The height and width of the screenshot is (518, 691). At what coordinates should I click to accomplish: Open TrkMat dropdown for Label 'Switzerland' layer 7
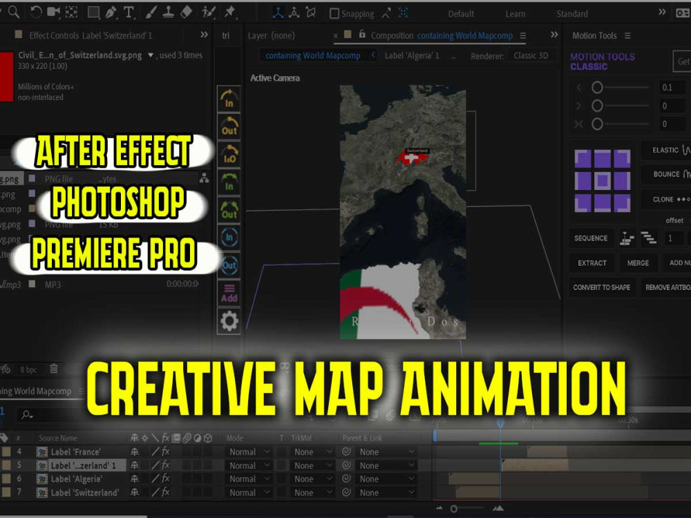(312, 492)
